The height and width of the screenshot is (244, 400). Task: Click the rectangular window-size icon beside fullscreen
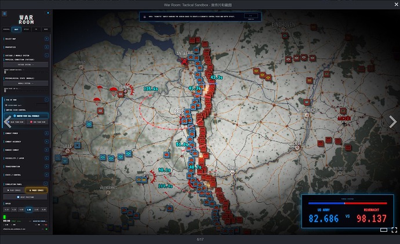[384, 230]
